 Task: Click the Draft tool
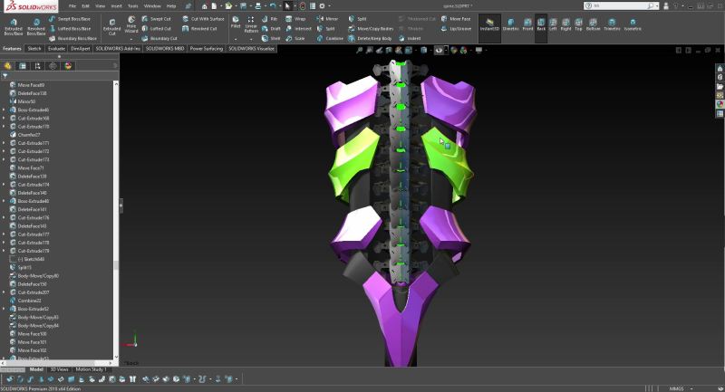click(271, 29)
